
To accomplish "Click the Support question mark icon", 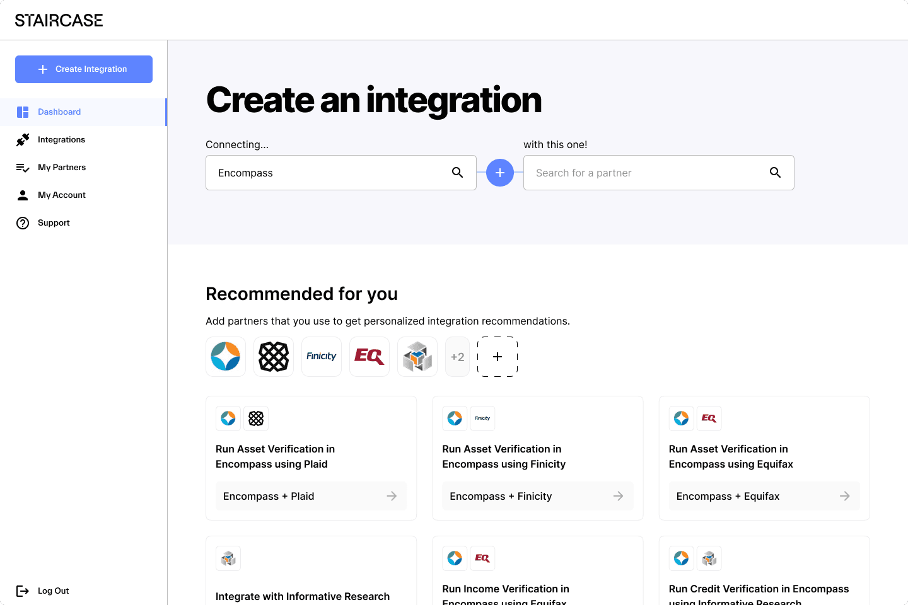I will [23, 223].
